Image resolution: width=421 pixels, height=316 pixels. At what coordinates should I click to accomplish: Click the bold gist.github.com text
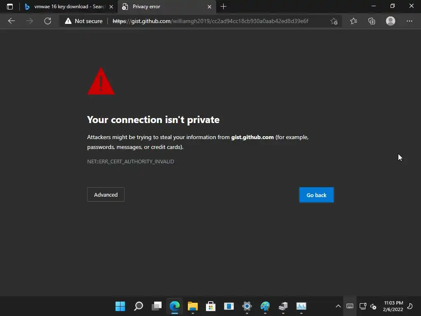pos(252,137)
